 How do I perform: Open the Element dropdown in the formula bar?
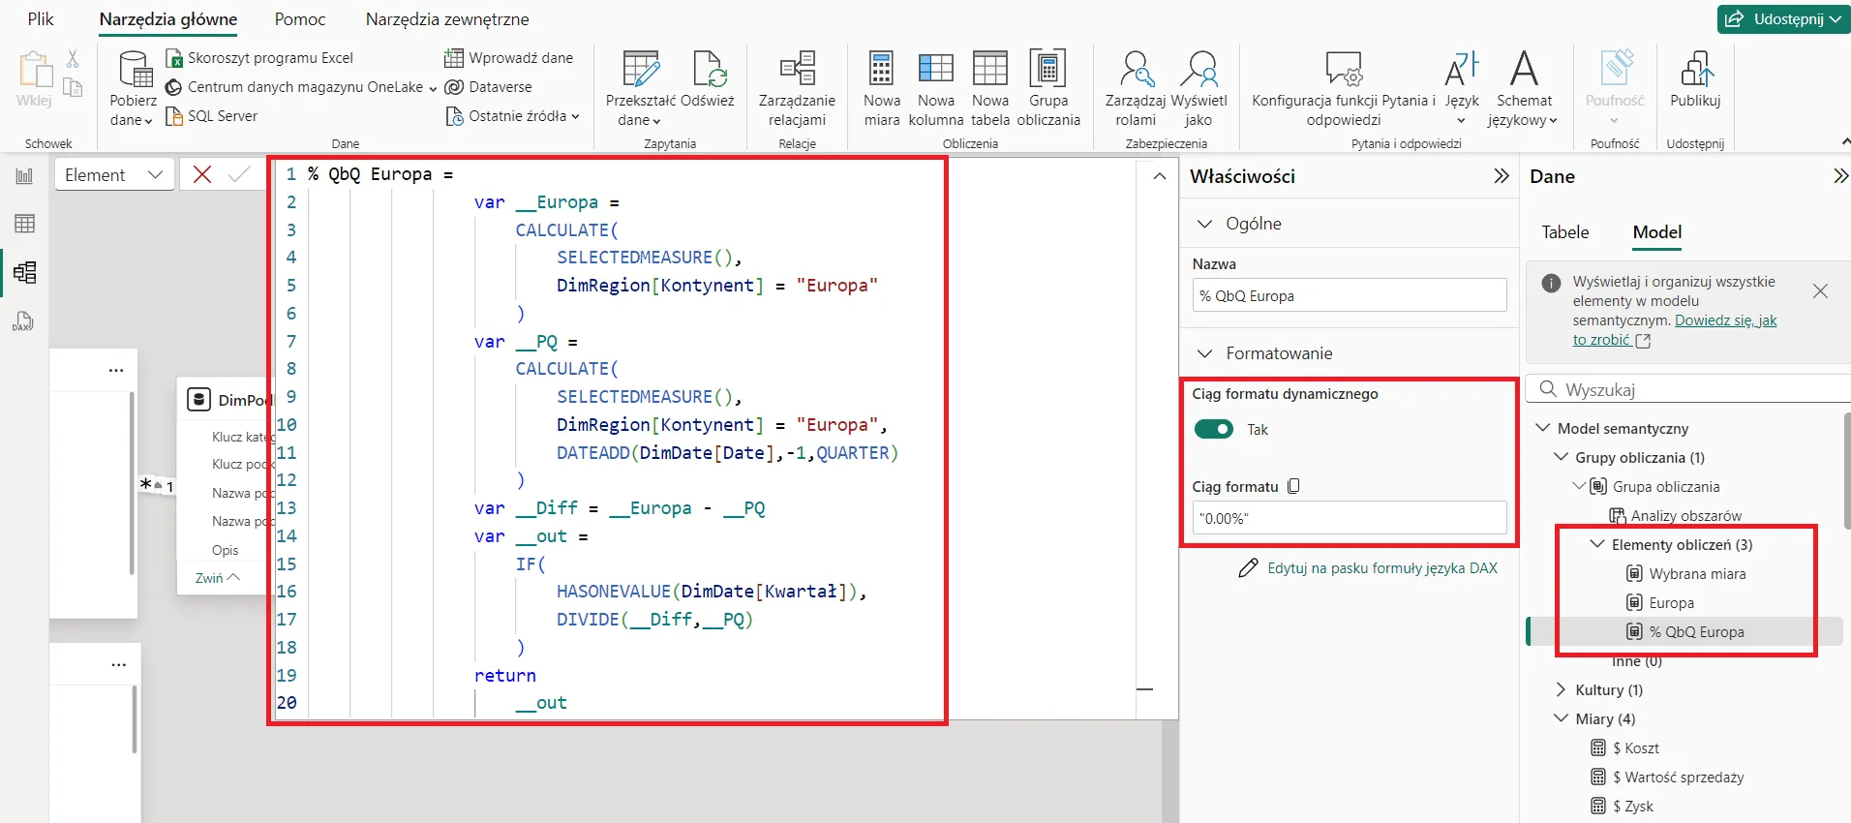pyautogui.click(x=114, y=174)
